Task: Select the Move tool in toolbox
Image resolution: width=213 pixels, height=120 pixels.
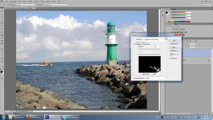Action: [2, 11]
